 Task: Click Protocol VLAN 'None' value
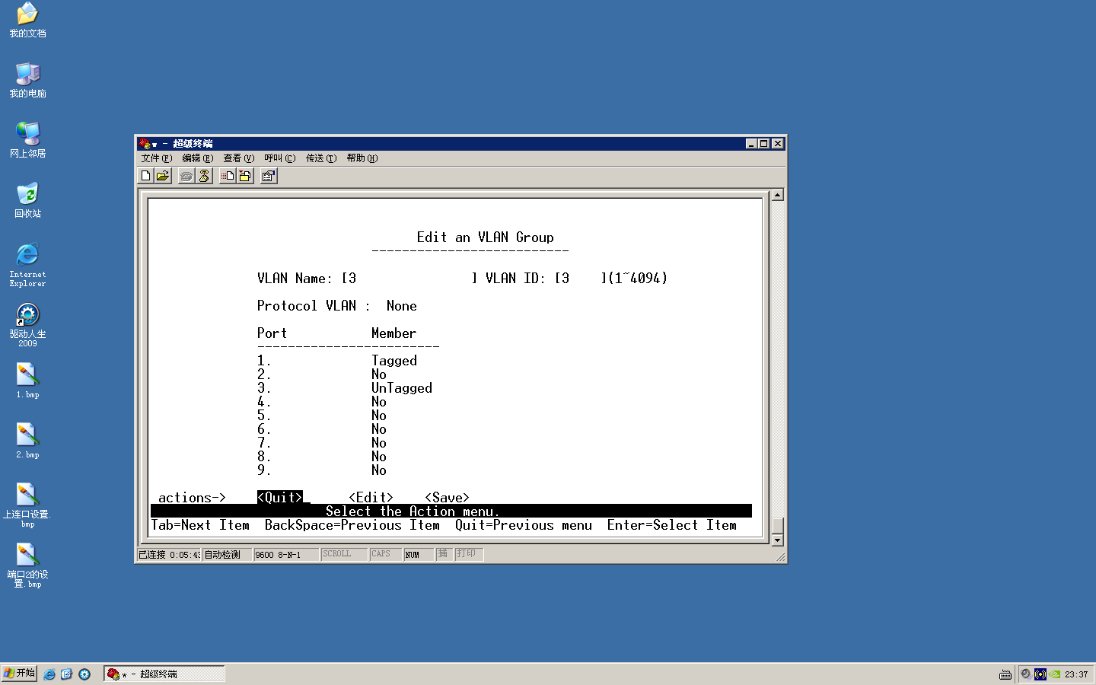[x=401, y=306]
